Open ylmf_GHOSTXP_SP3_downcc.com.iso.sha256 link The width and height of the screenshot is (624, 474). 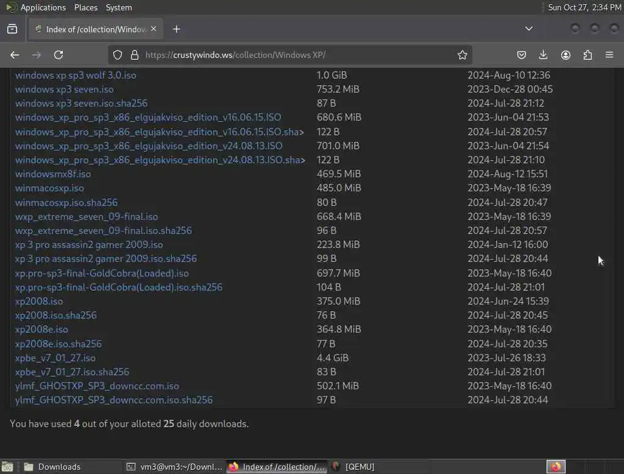[x=114, y=400]
